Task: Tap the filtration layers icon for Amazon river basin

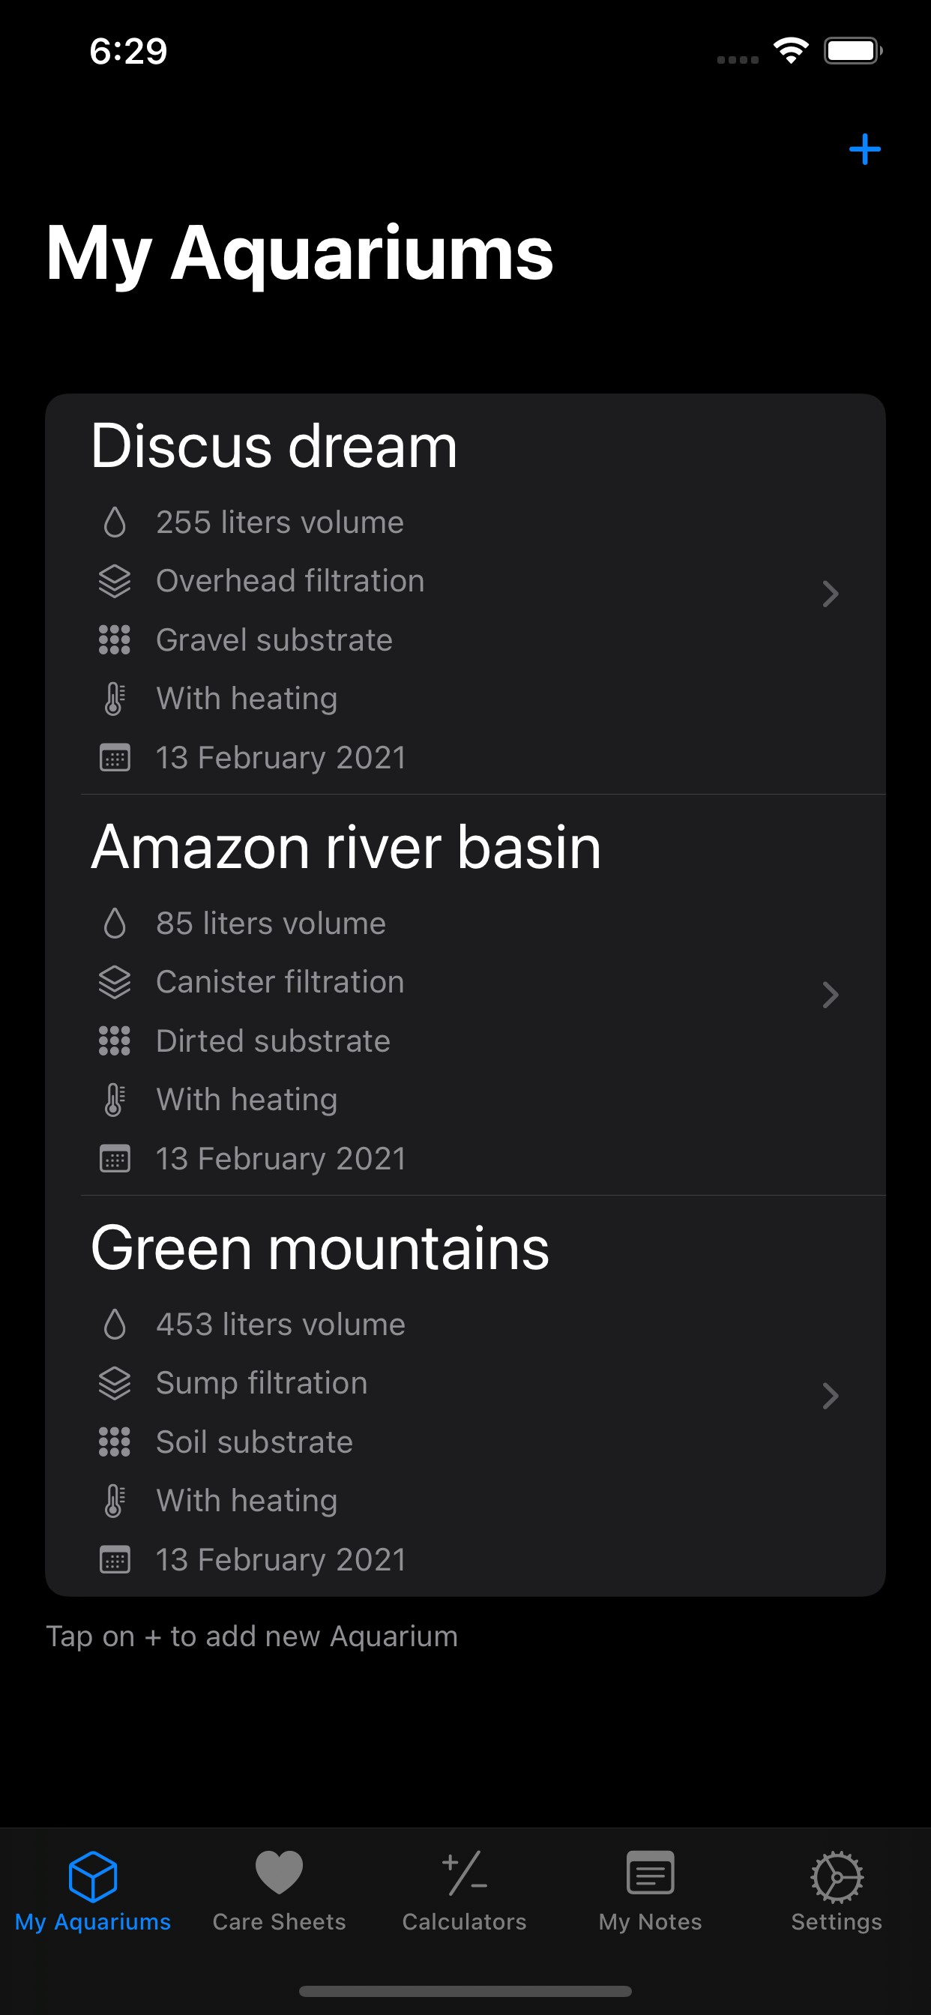Action: coord(114,983)
